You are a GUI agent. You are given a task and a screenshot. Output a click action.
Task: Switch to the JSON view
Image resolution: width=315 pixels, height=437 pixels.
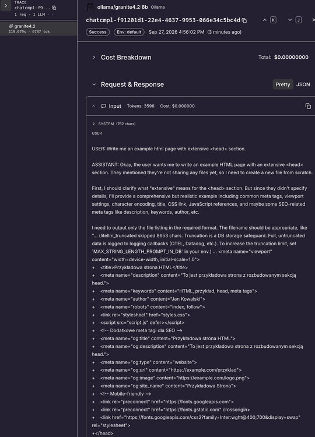[303, 84]
